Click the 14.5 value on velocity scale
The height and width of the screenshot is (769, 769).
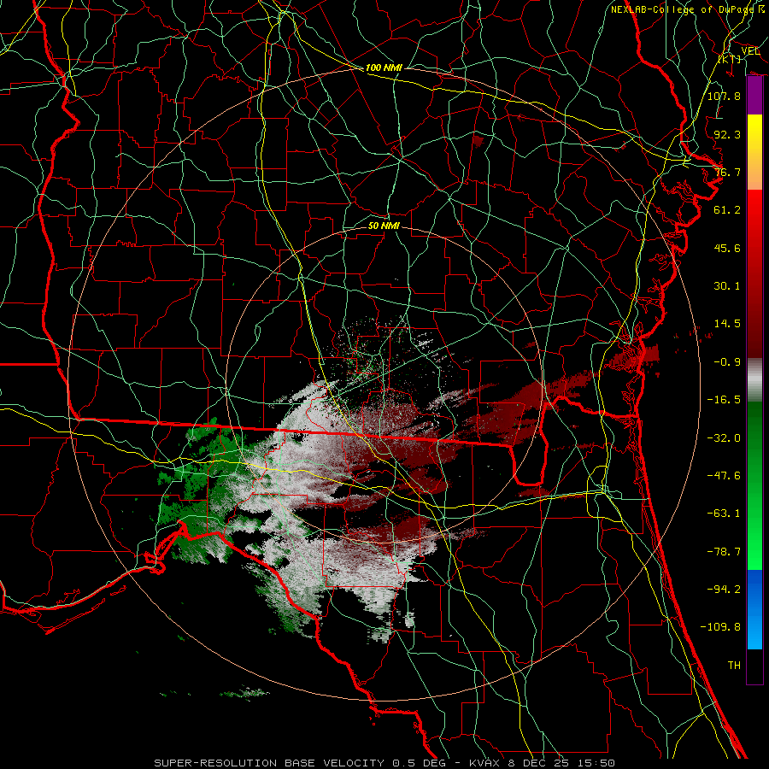[x=727, y=324]
